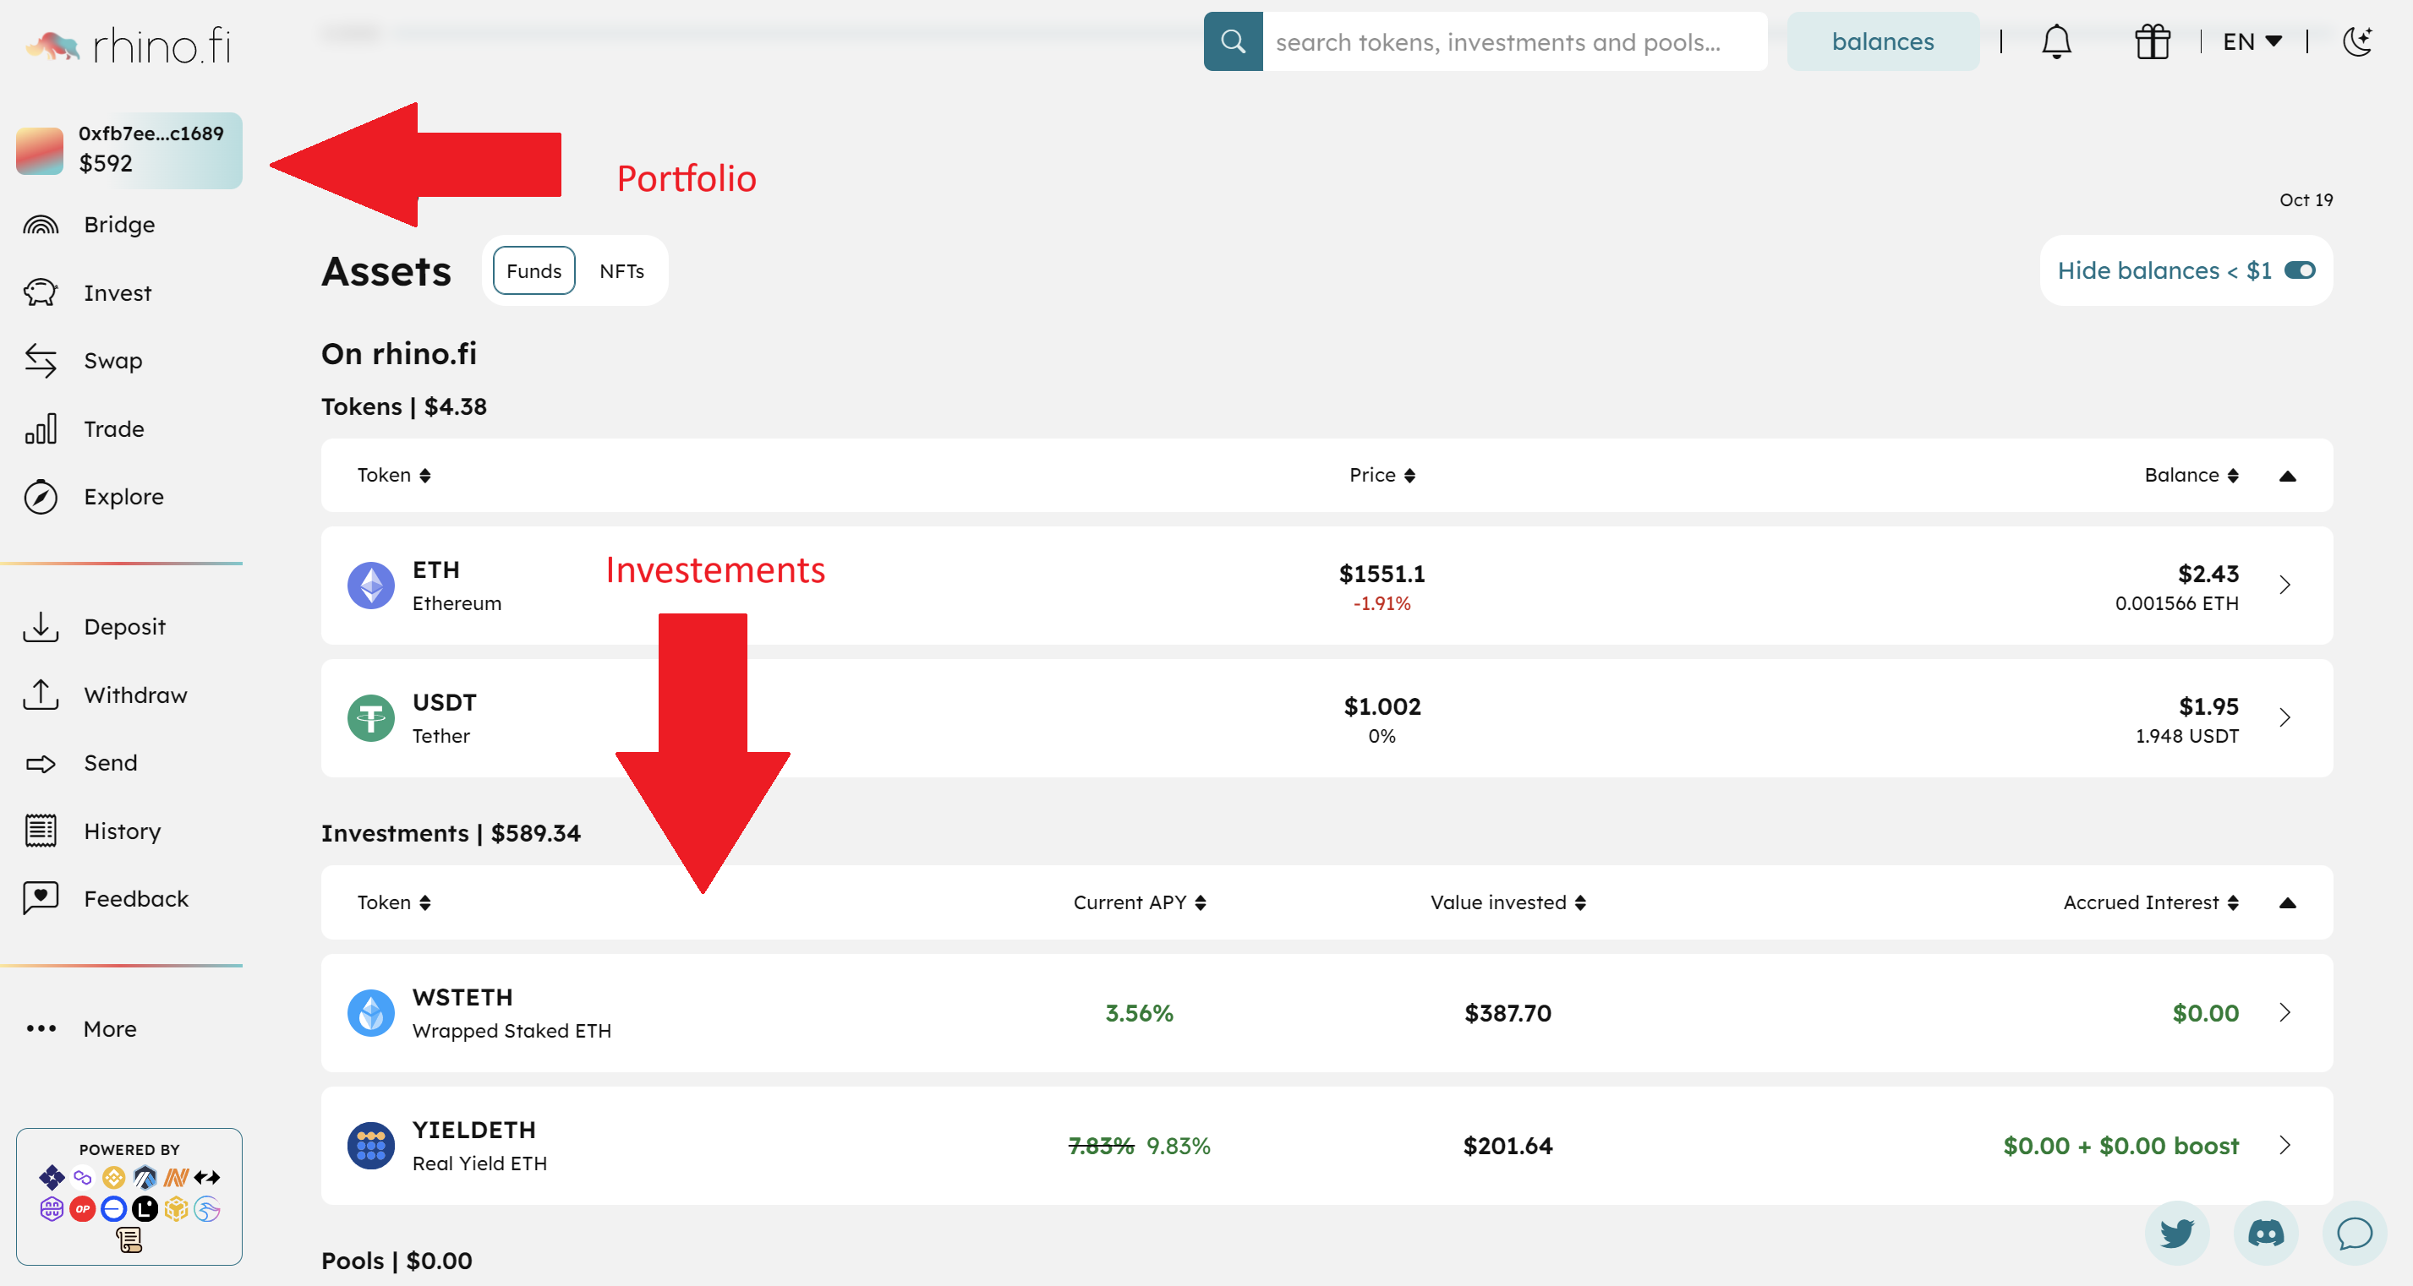Collapse the Tokens table arrow
Screen dimensions: 2413x1286
coord(2286,476)
